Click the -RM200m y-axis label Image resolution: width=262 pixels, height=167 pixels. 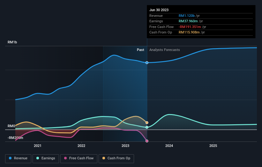pyautogui.click(x=15, y=138)
